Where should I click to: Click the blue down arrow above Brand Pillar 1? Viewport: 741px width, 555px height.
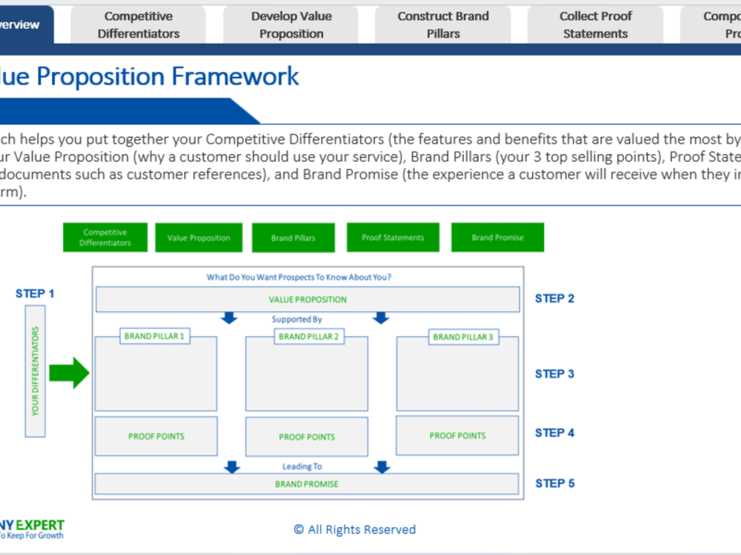pyautogui.click(x=230, y=317)
